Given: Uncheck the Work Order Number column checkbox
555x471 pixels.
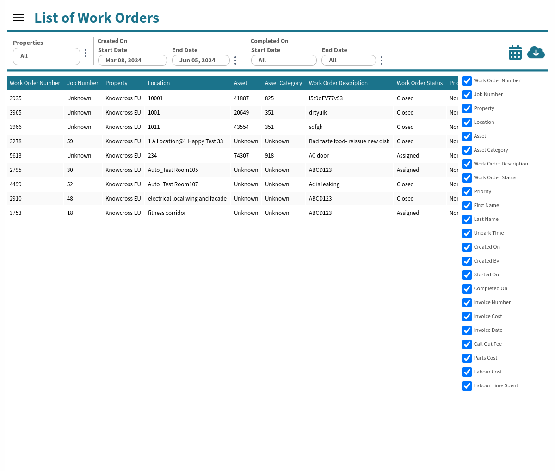Looking at the screenshot, I should click(x=467, y=81).
